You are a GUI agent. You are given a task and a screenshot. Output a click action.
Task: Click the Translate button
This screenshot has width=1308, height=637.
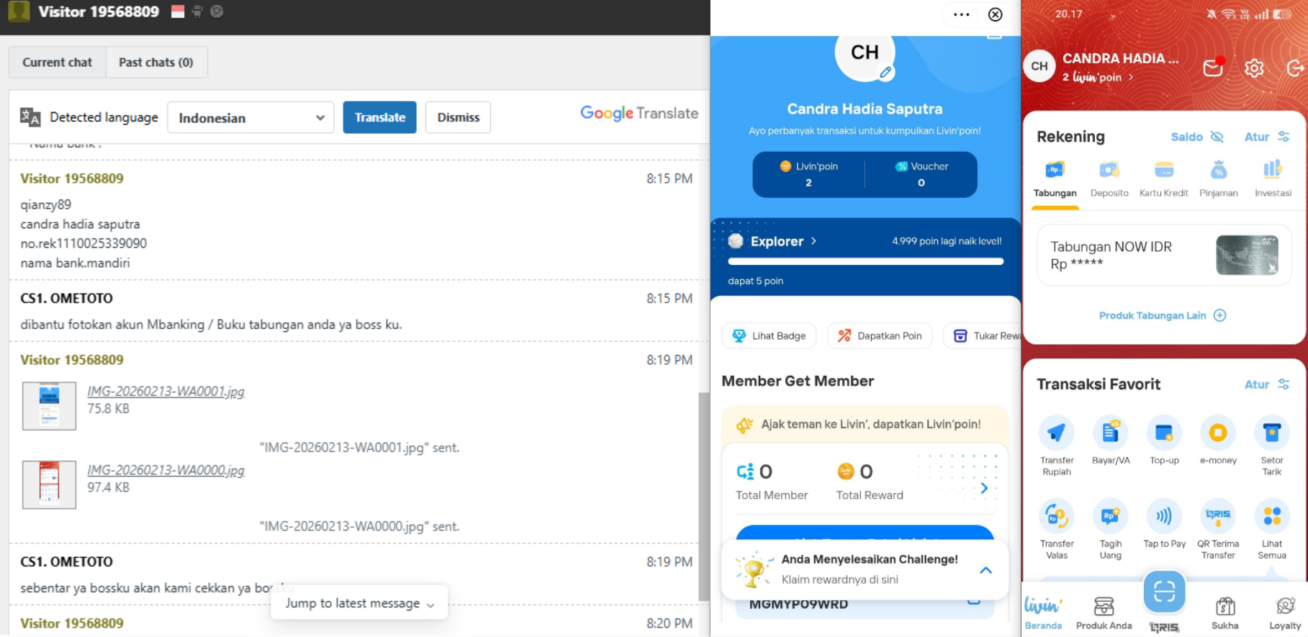point(379,117)
